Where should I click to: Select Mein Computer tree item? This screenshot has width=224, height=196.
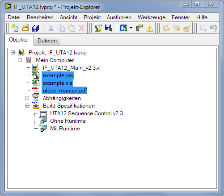55,60
